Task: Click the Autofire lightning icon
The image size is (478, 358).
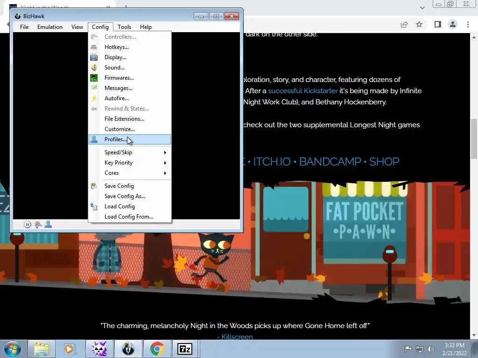Action: coord(94,98)
